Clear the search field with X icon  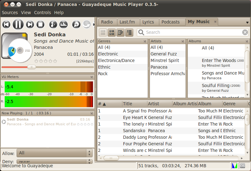[245, 32]
